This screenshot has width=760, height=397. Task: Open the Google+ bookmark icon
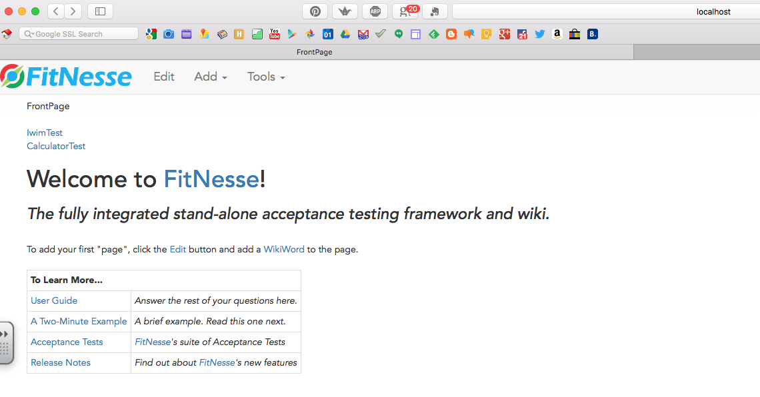tap(505, 34)
